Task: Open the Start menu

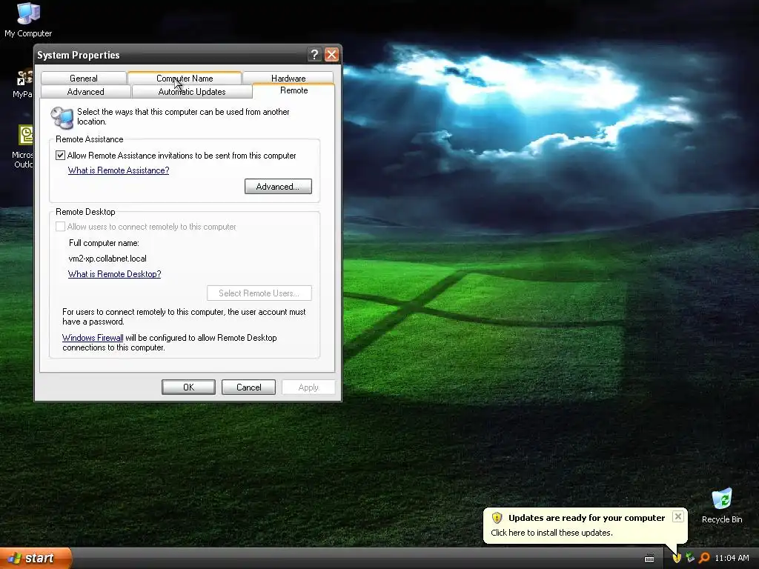Action: (x=36, y=558)
